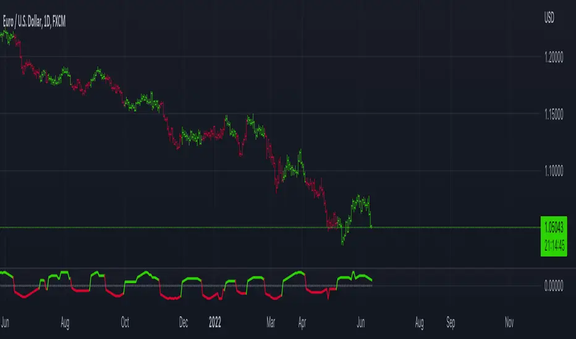Click the countdown timer 21:14:45
Viewport: 576px width, 339px height.
point(554,245)
